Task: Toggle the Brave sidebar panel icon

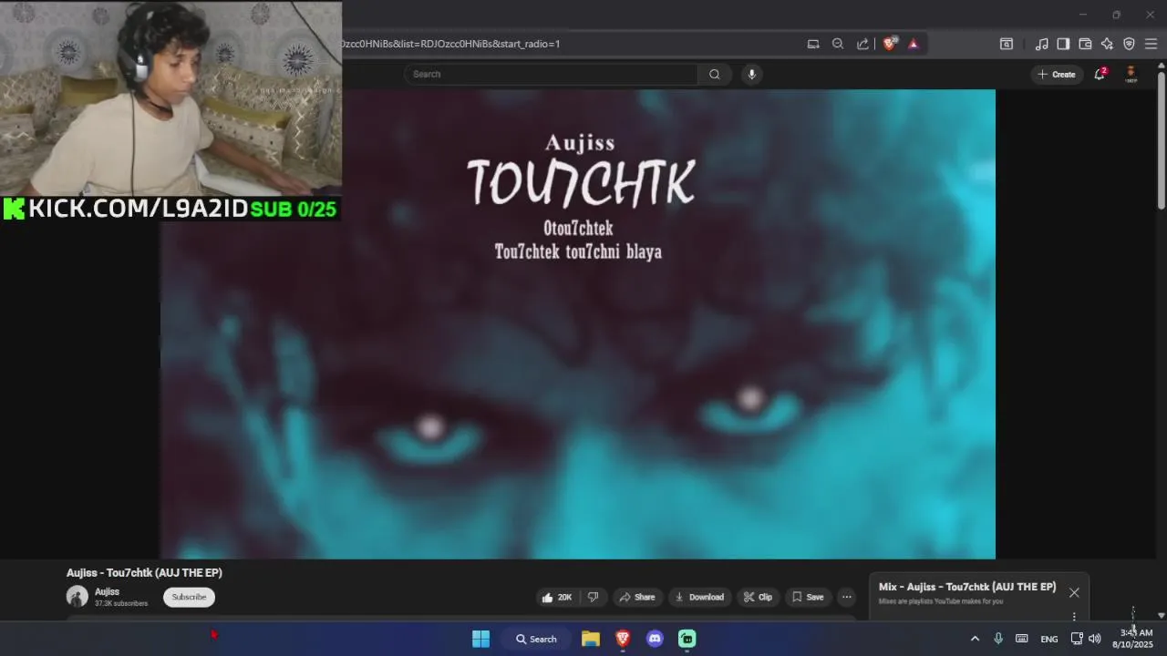Action: coord(1063,43)
